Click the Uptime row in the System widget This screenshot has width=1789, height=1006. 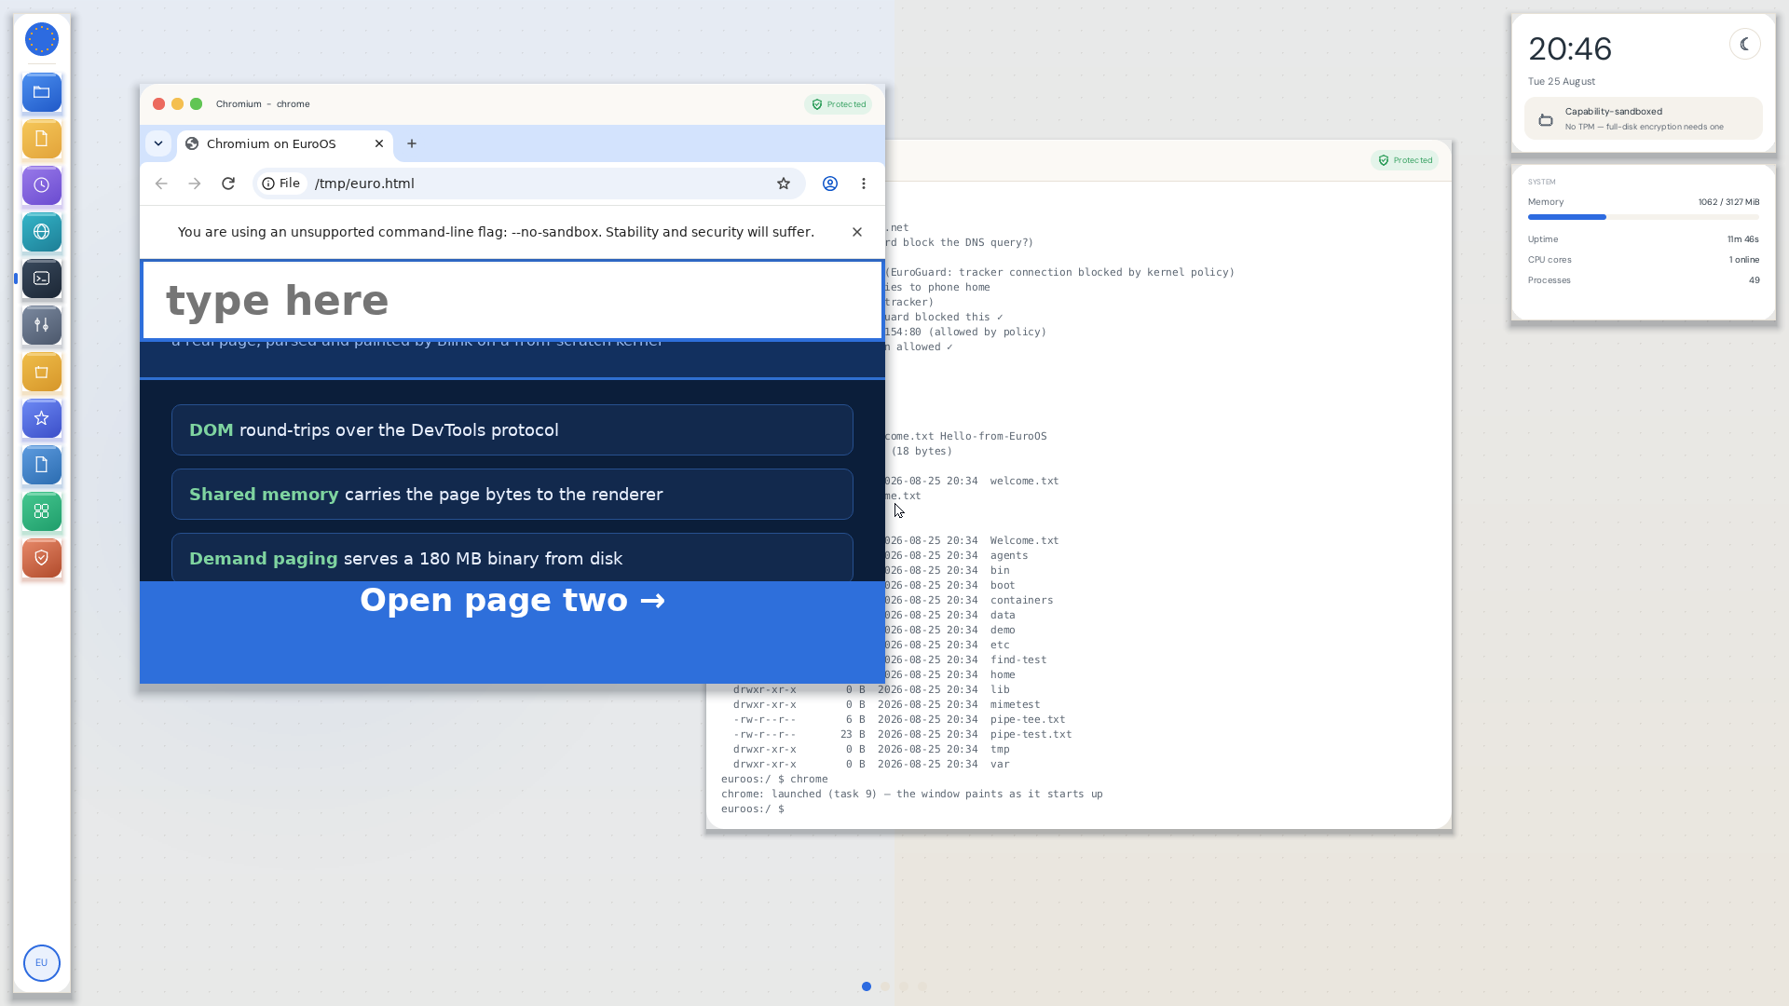tap(1644, 239)
